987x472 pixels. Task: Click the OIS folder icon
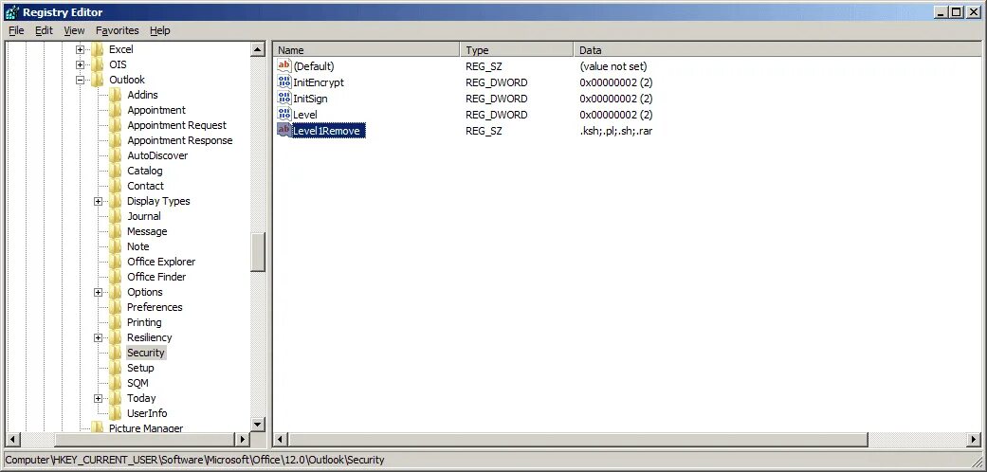coord(98,64)
